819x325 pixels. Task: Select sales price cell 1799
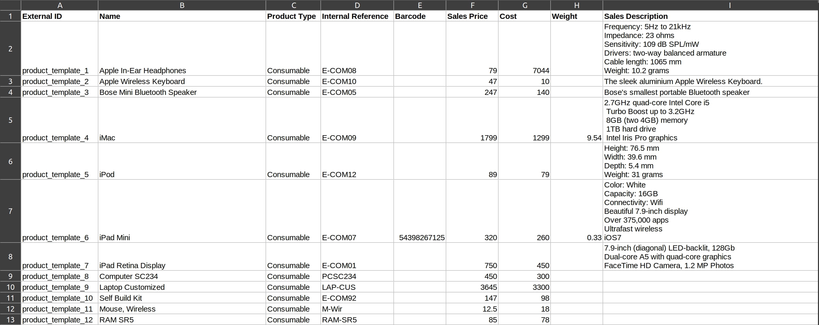point(472,120)
